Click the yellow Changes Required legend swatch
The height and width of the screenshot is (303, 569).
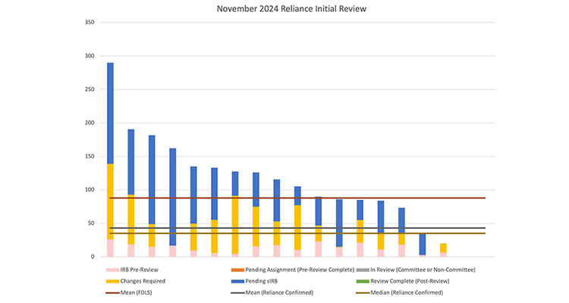click(x=112, y=281)
